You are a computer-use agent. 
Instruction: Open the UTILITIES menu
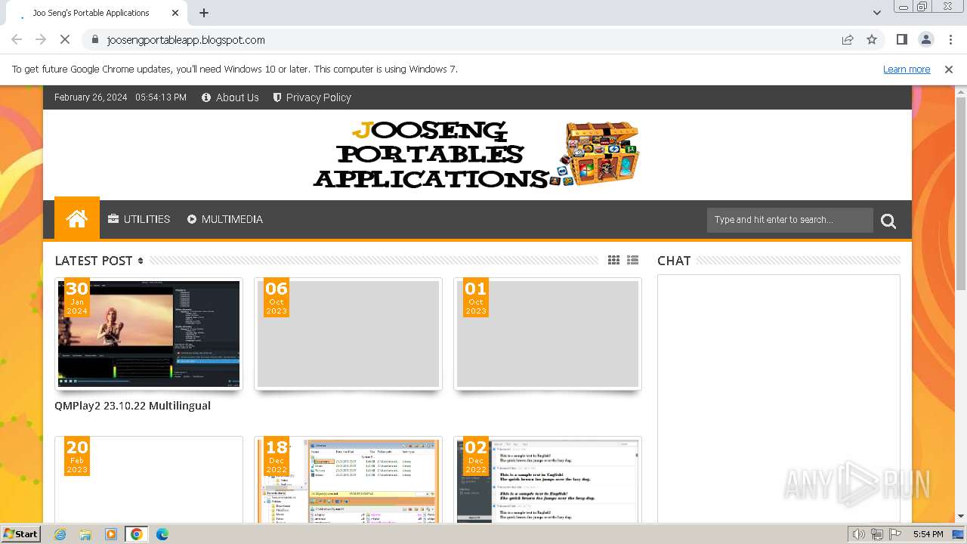(139, 219)
